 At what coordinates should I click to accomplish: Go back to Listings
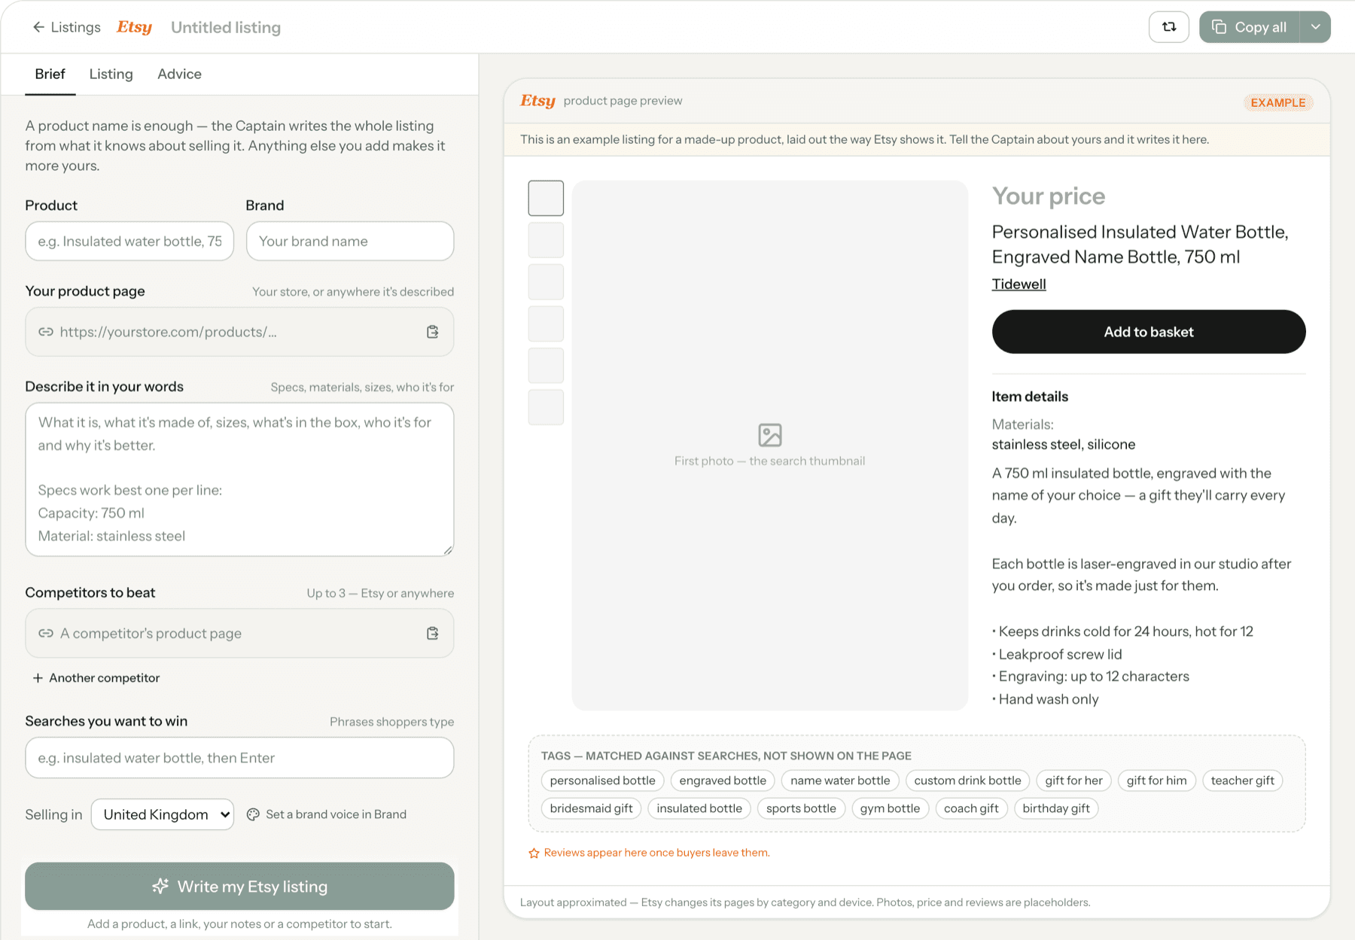coord(66,27)
